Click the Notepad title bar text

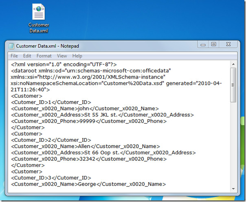47,46
